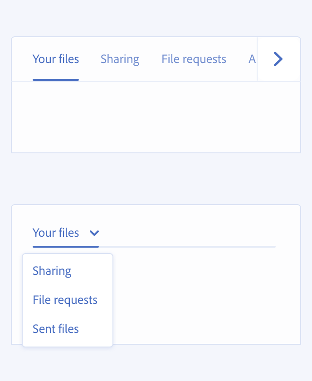Click the blue underline beneath top Your files tab
312x381 pixels.
[56, 80]
